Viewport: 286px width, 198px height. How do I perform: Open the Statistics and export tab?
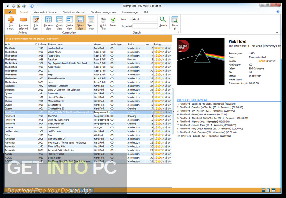pos(74,12)
